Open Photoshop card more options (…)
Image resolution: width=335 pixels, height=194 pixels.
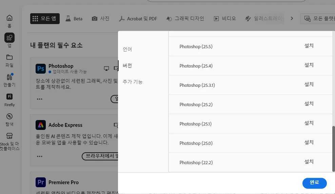coord(40,99)
